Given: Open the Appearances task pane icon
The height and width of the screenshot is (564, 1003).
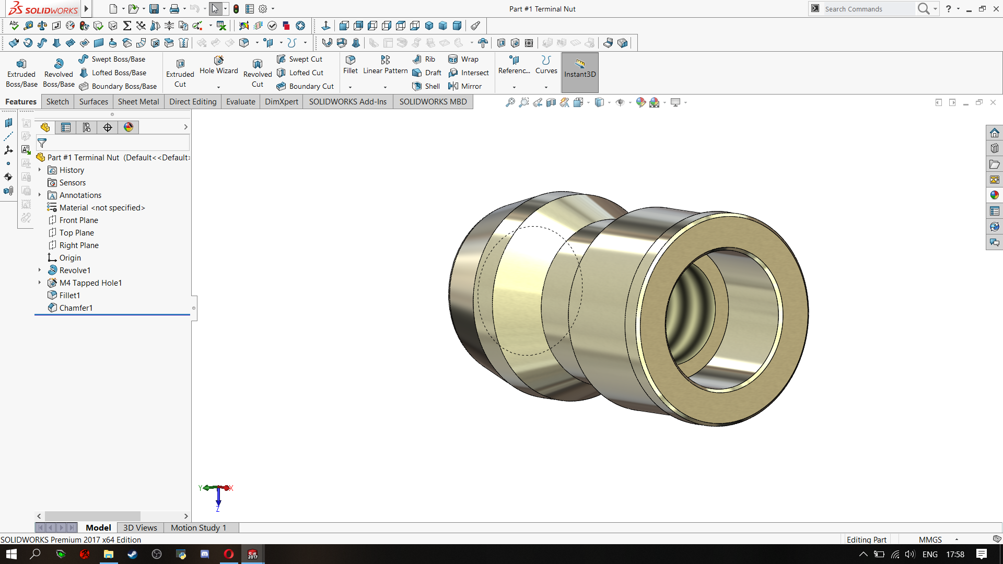Looking at the screenshot, I should pyautogui.click(x=994, y=195).
